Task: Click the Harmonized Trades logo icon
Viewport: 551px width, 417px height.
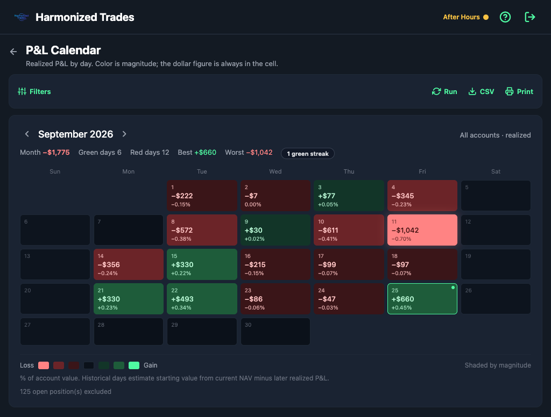Action: click(x=22, y=17)
